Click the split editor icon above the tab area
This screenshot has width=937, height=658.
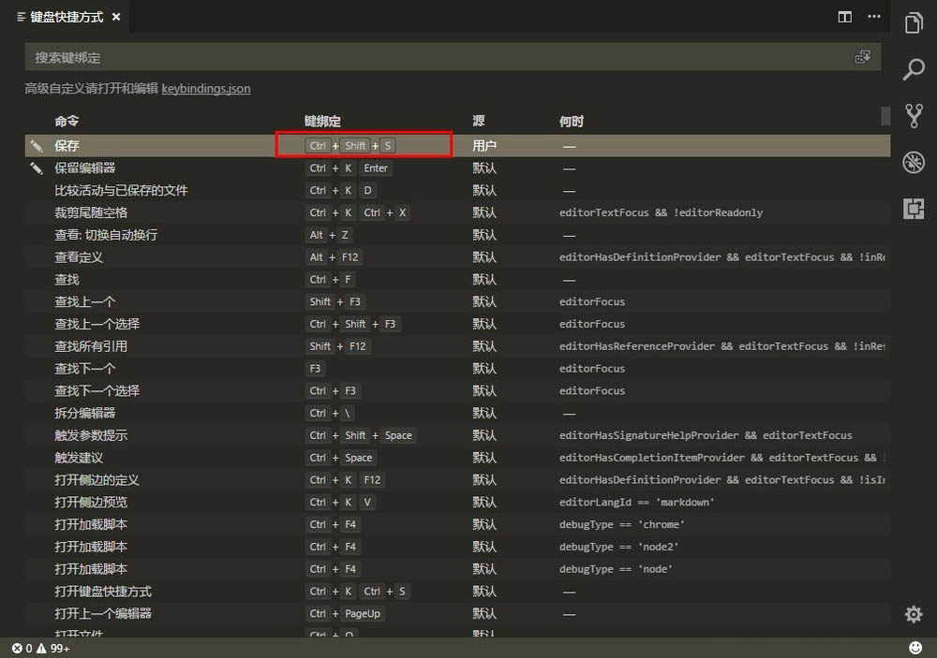coord(844,17)
